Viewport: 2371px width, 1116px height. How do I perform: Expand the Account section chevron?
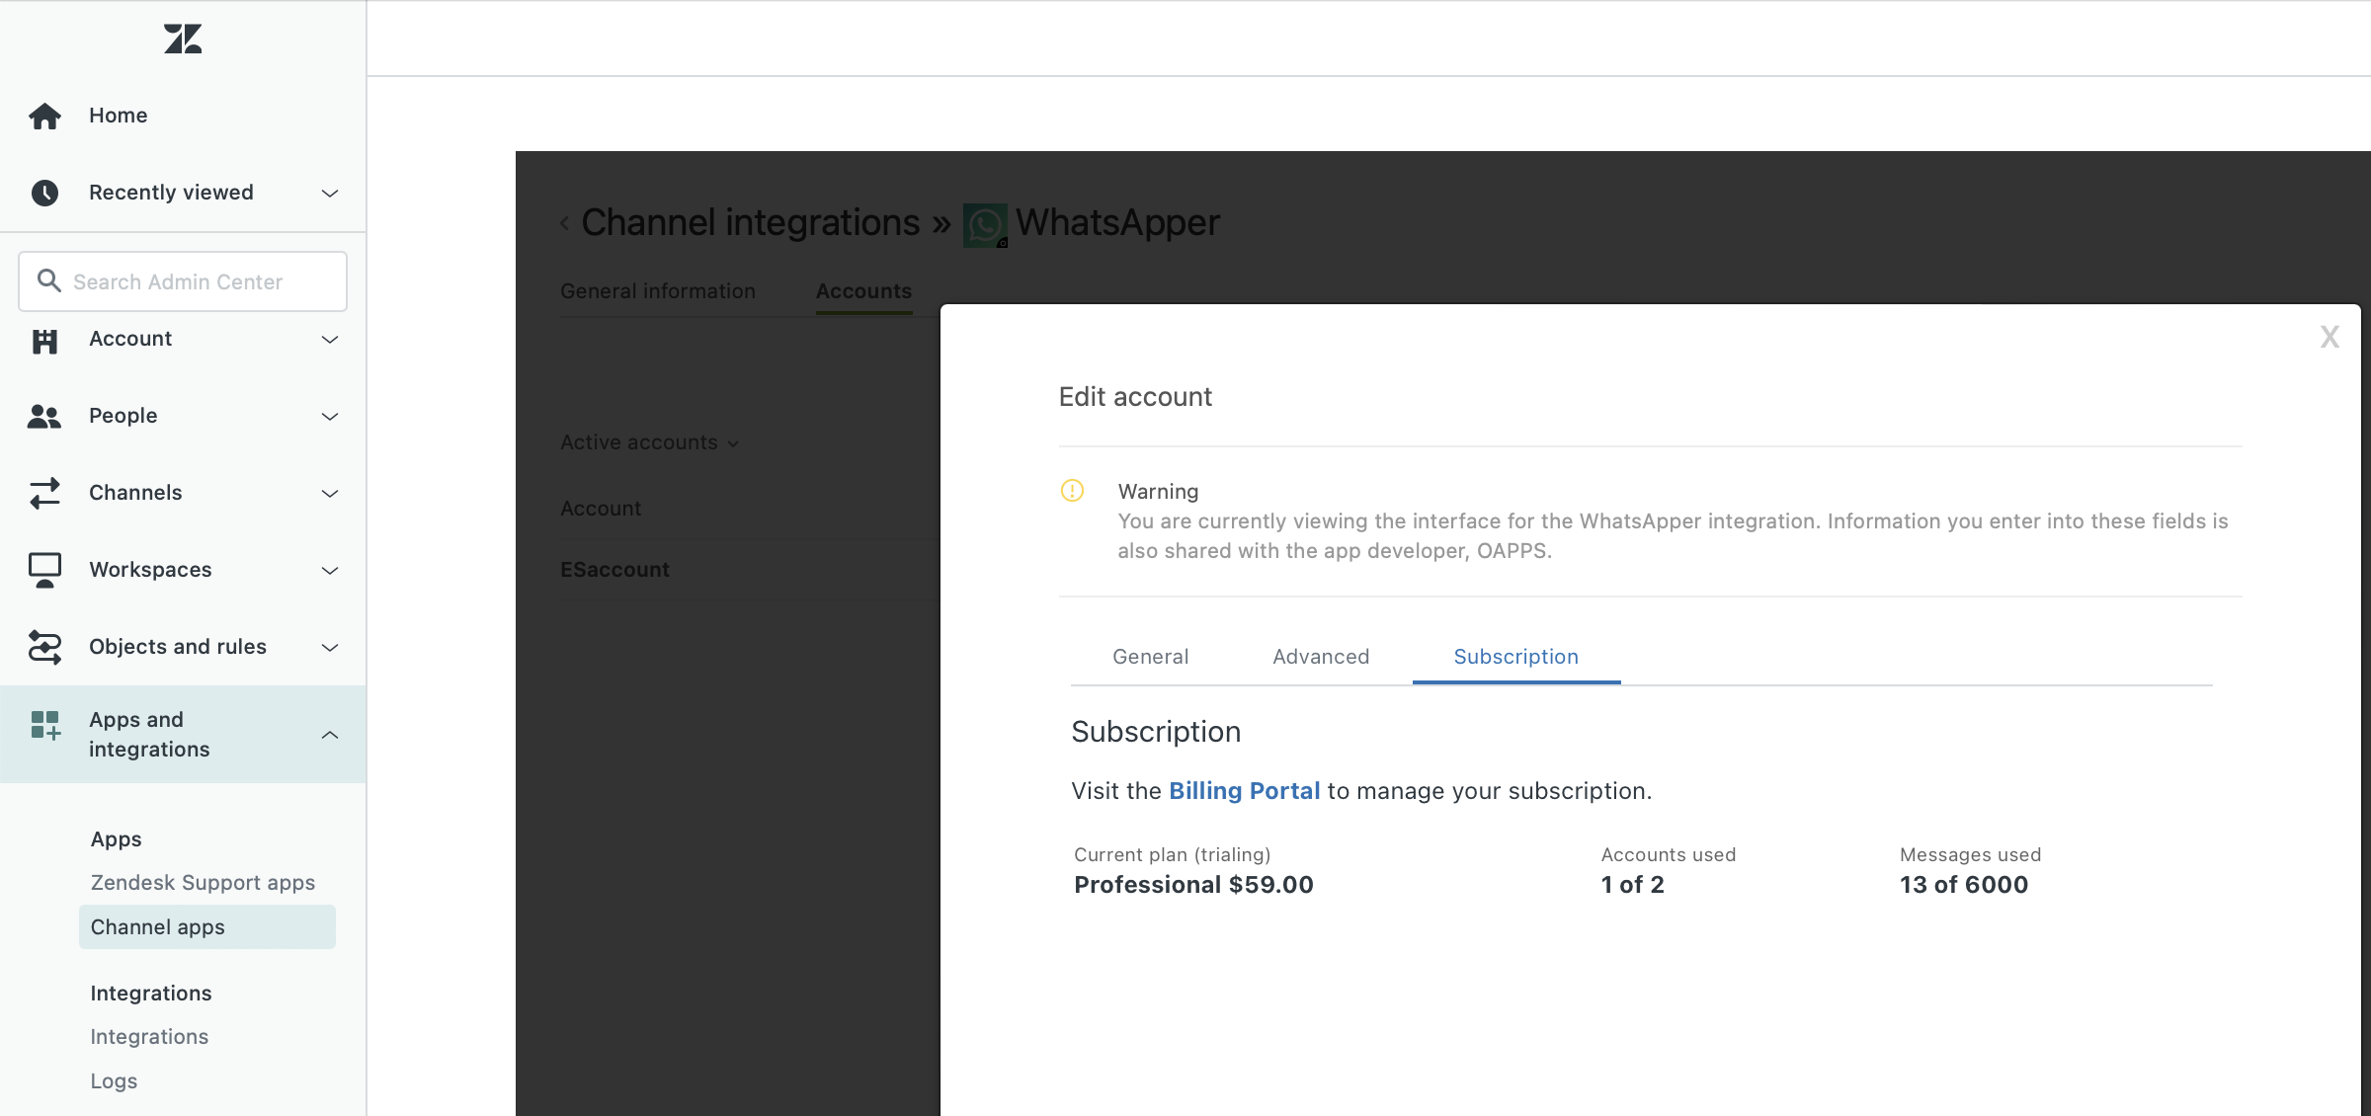330,340
